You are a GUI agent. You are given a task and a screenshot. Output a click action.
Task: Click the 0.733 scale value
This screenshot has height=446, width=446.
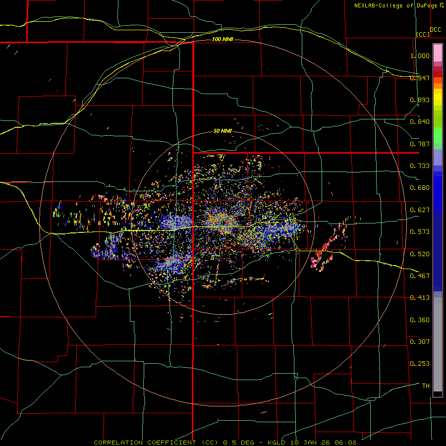point(420,166)
